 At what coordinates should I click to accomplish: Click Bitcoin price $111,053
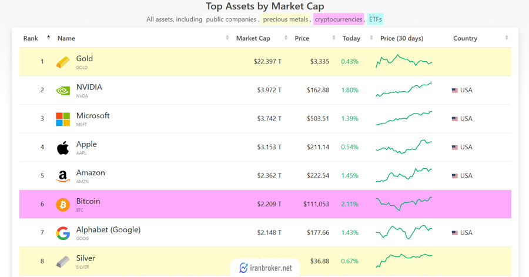[x=316, y=204]
